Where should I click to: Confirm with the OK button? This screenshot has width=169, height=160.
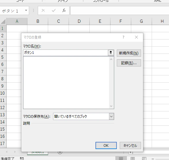(x=106, y=145)
